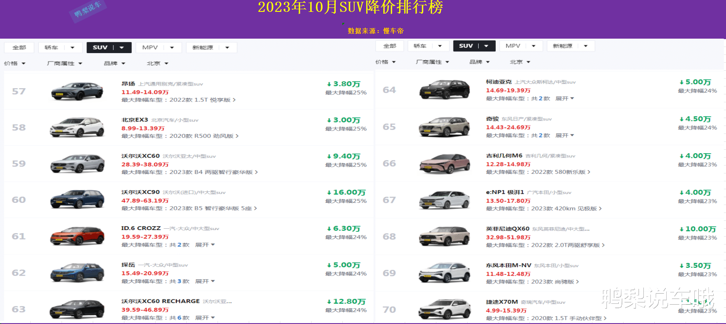Expand 展开 for 沃尔沃XC60 RECHARGE models

point(205,318)
